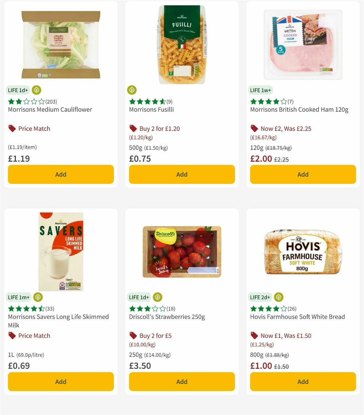Expand the LIFE 1d+ badge on the cauliflower
The image size is (364, 415).
click(x=18, y=90)
